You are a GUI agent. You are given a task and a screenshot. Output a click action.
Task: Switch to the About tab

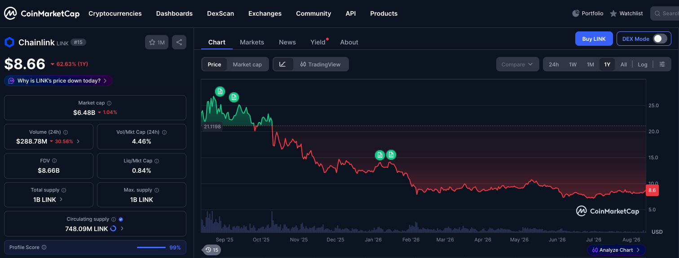click(x=349, y=42)
